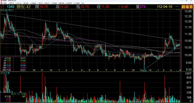Click the 504 volume axis label
The width and height of the screenshot is (194, 103).
point(189,88)
